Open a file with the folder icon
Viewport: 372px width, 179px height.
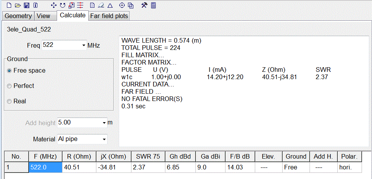[x=18, y=5]
